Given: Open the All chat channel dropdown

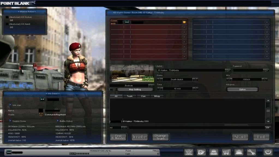Looking at the screenshot, I should [124, 128].
